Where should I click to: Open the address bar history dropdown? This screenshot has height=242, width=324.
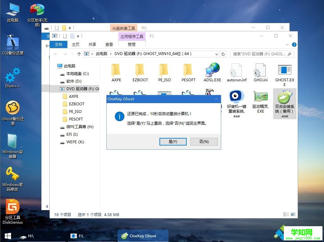pos(216,54)
